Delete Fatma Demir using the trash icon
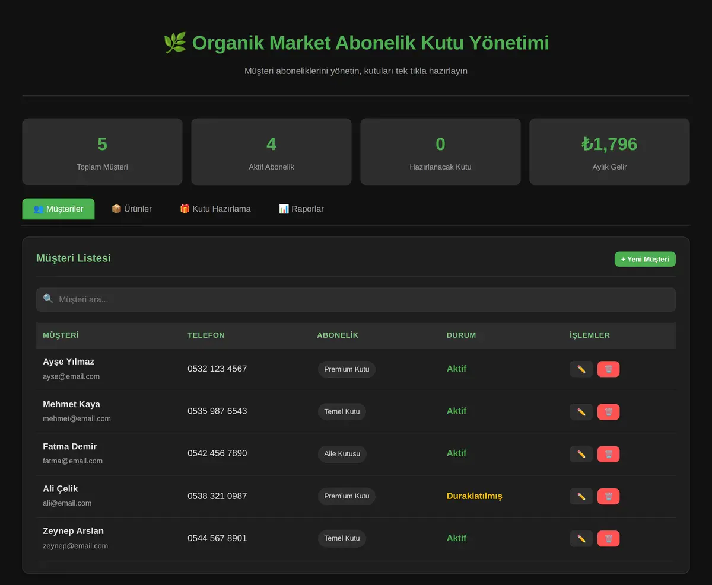This screenshot has height=585, width=712. pos(609,454)
